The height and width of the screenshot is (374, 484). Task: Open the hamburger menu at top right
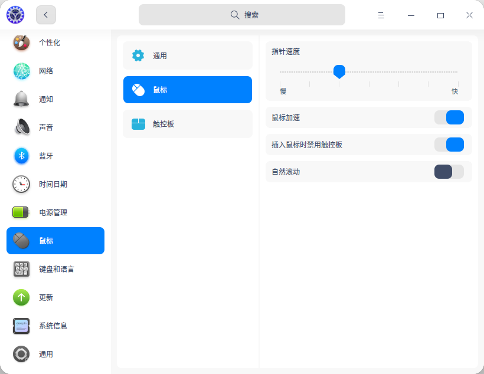tap(381, 15)
